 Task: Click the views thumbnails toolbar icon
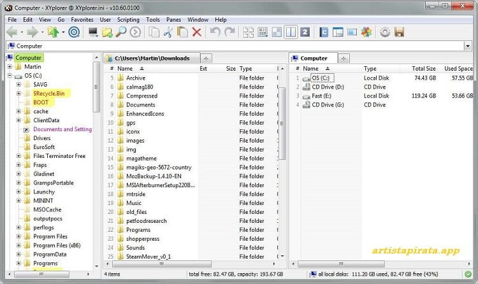click(248, 32)
